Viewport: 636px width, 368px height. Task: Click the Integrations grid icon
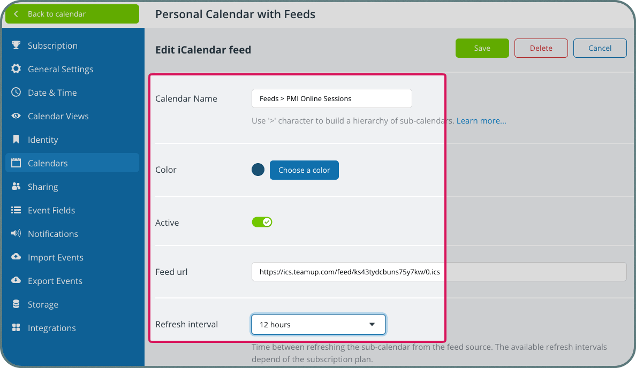(16, 327)
